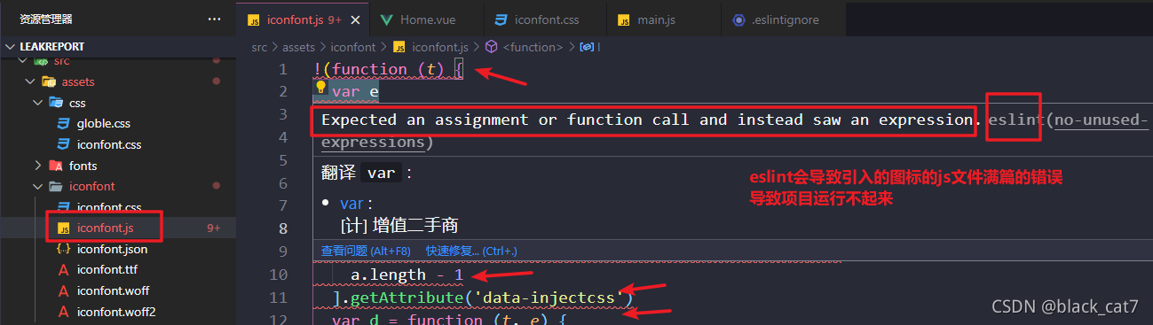Click the 9+ problems badge on iconfont.js row
The width and height of the screenshot is (1153, 325).
pyautogui.click(x=214, y=228)
